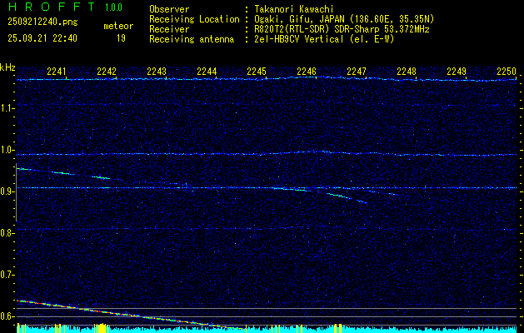Click the date stamp 25.09.21 22:40
Screen dimensions: 524x333
coord(42,38)
